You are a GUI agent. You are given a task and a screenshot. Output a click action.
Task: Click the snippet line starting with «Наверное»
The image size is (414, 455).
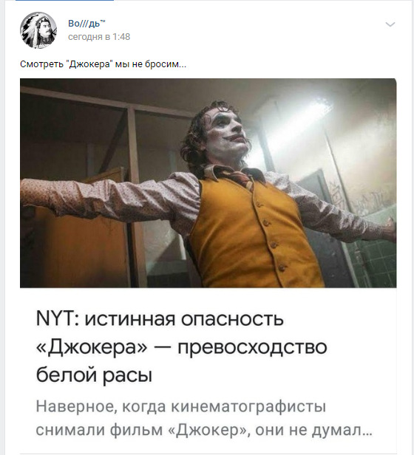click(180, 406)
